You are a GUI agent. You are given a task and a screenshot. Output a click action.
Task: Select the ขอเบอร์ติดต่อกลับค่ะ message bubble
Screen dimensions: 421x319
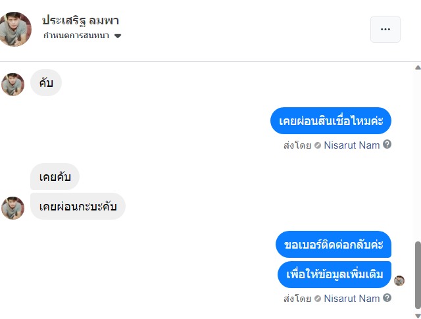coord(334,245)
